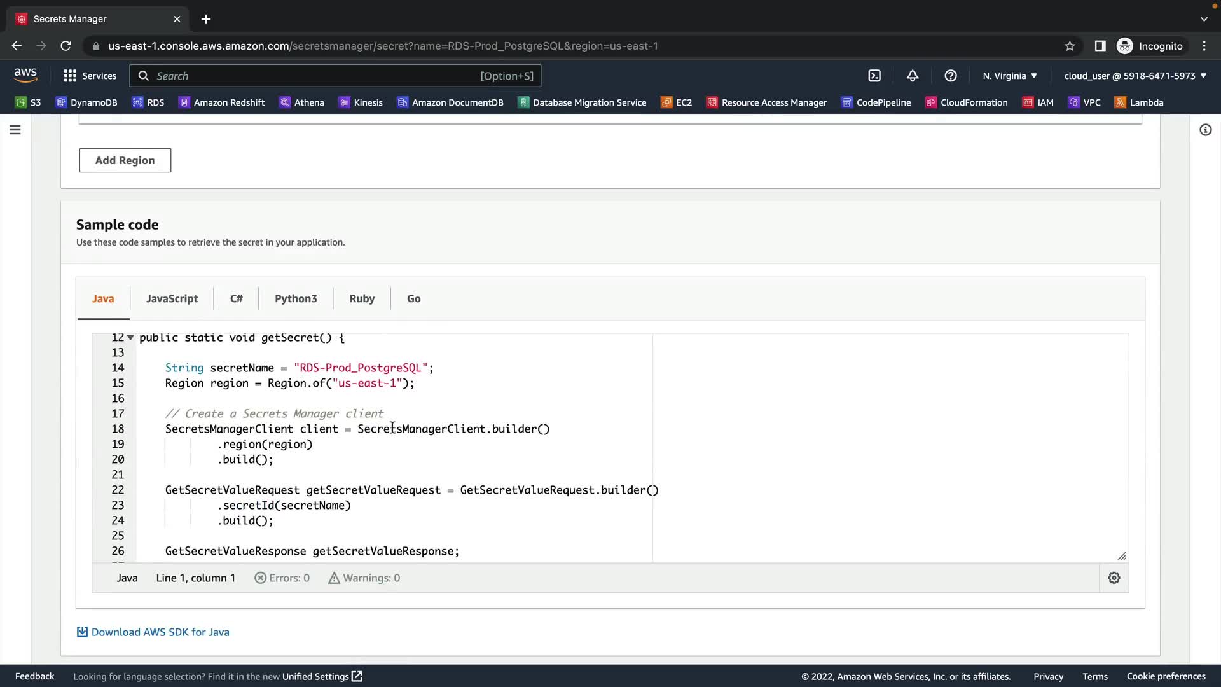The width and height of the screenshot is (1221, 687).
Task: Click the Add Region button
Action: point(125,160)
